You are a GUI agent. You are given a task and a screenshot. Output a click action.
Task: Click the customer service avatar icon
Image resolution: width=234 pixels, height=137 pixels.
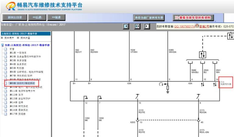(197, 25)
